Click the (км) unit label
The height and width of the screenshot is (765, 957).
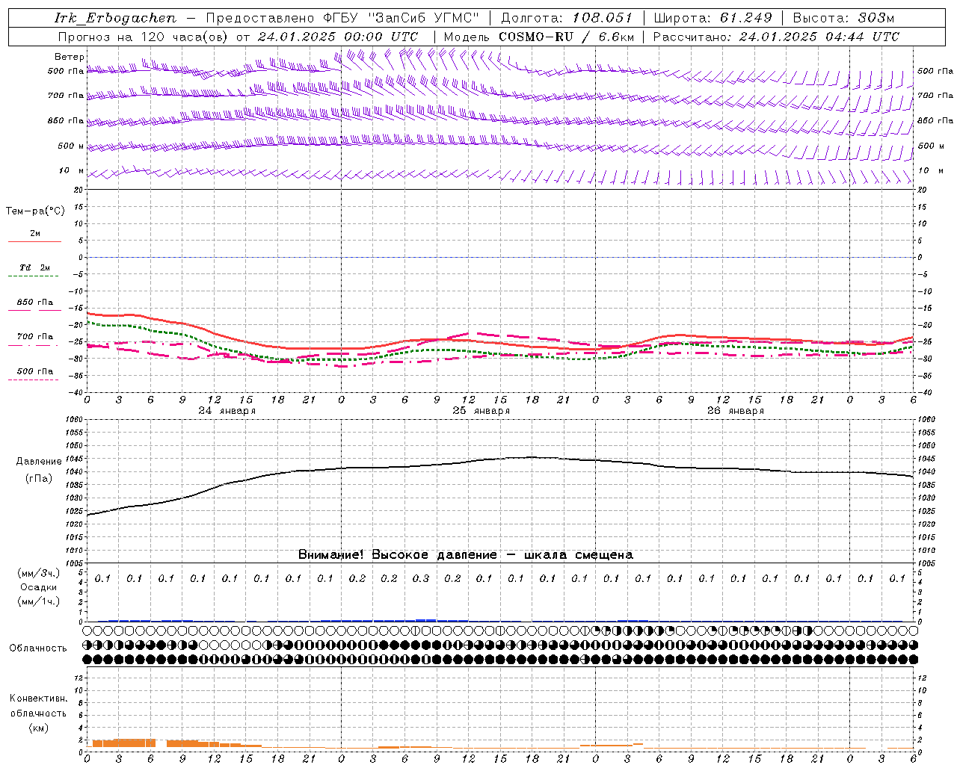click(39, 728)
